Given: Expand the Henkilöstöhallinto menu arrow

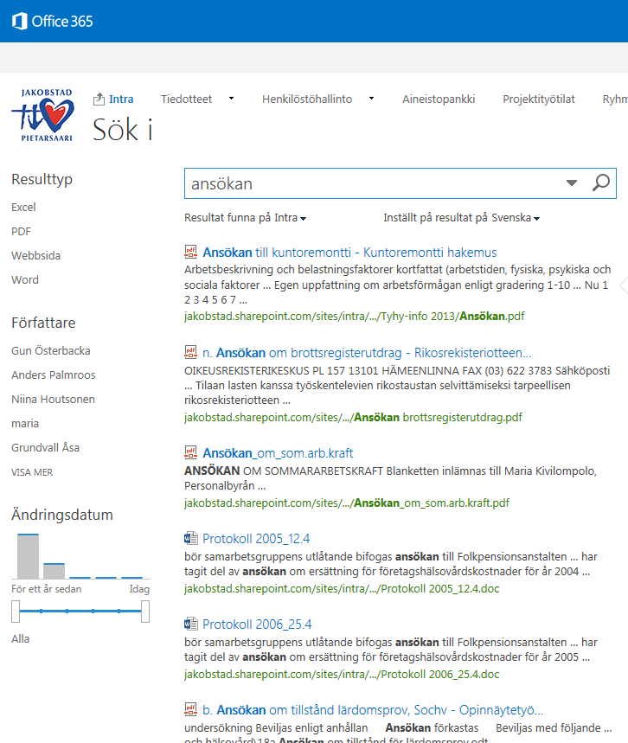Looking at the screenshot, I should pos(372,99).
